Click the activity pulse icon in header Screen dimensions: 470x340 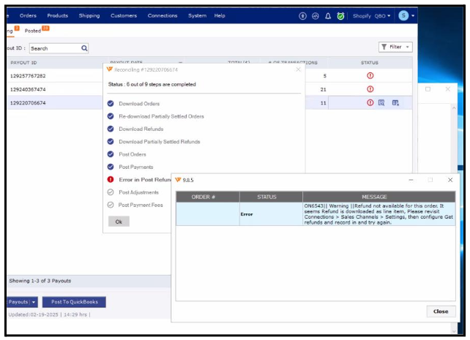tap(316, 15)
